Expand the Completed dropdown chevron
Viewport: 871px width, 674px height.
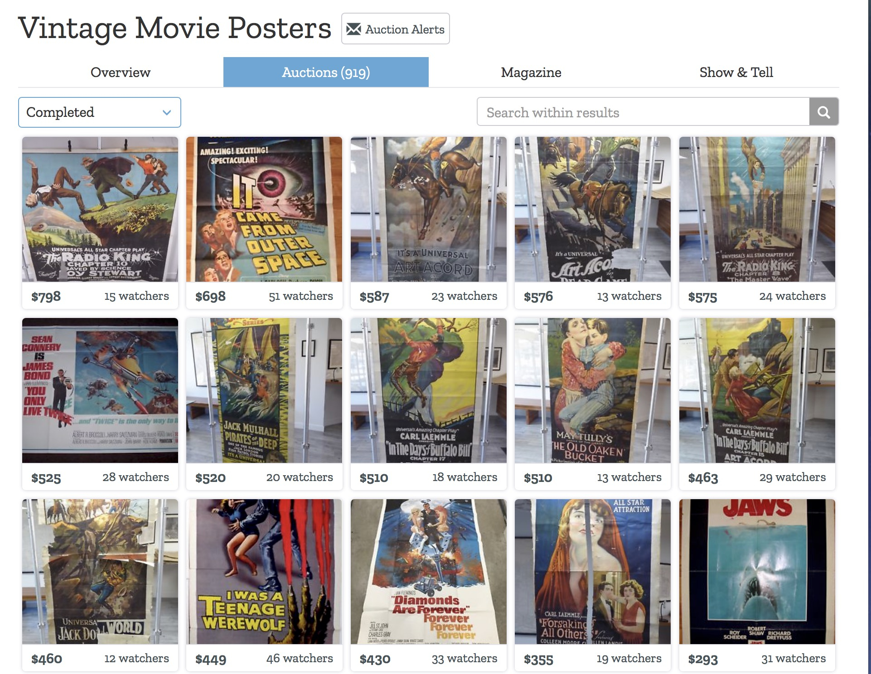tap(167, 112)
